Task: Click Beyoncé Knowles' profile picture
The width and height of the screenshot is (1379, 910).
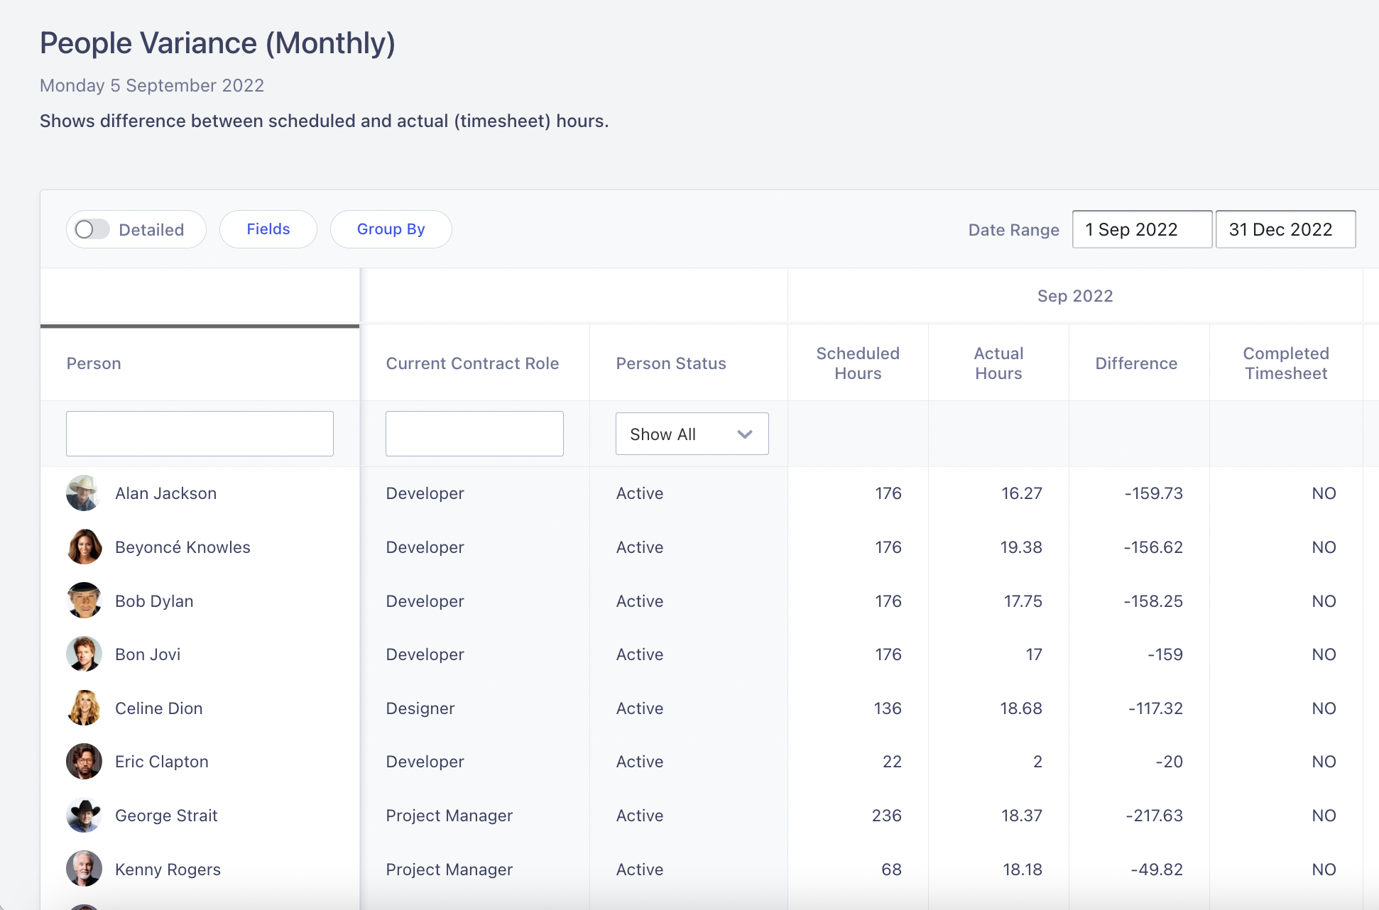Action: [x=83, y=547]
